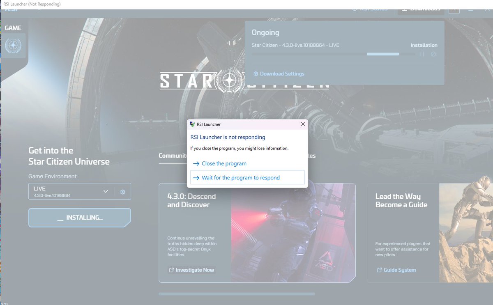Toggle the Downloads button in the top bar
This screenshot has width=493, height=305.
coord(421,9)
